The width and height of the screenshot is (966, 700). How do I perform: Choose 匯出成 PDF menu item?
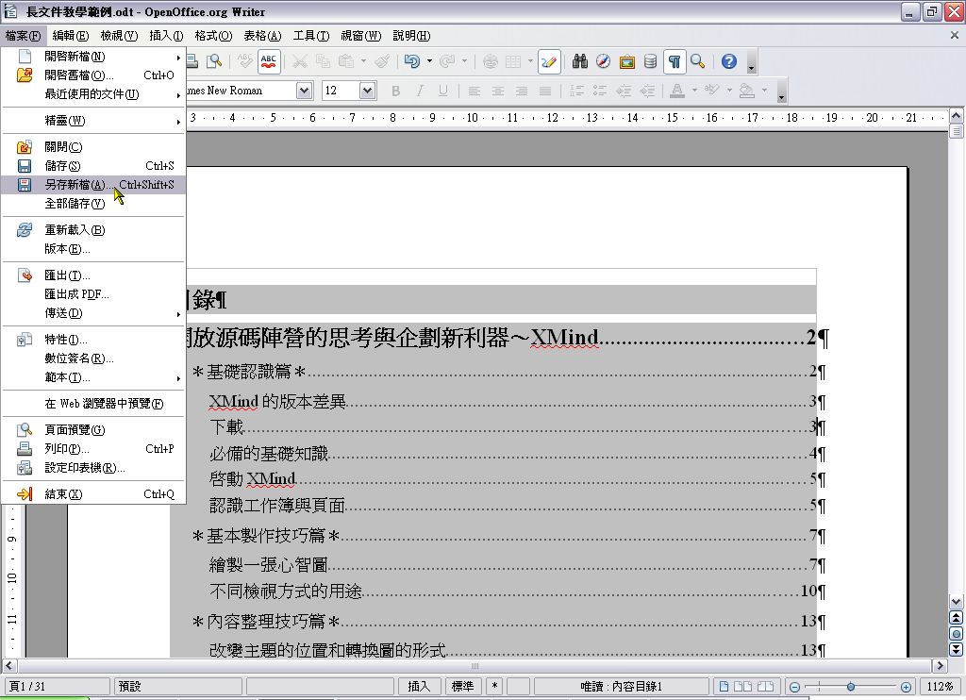93,294
